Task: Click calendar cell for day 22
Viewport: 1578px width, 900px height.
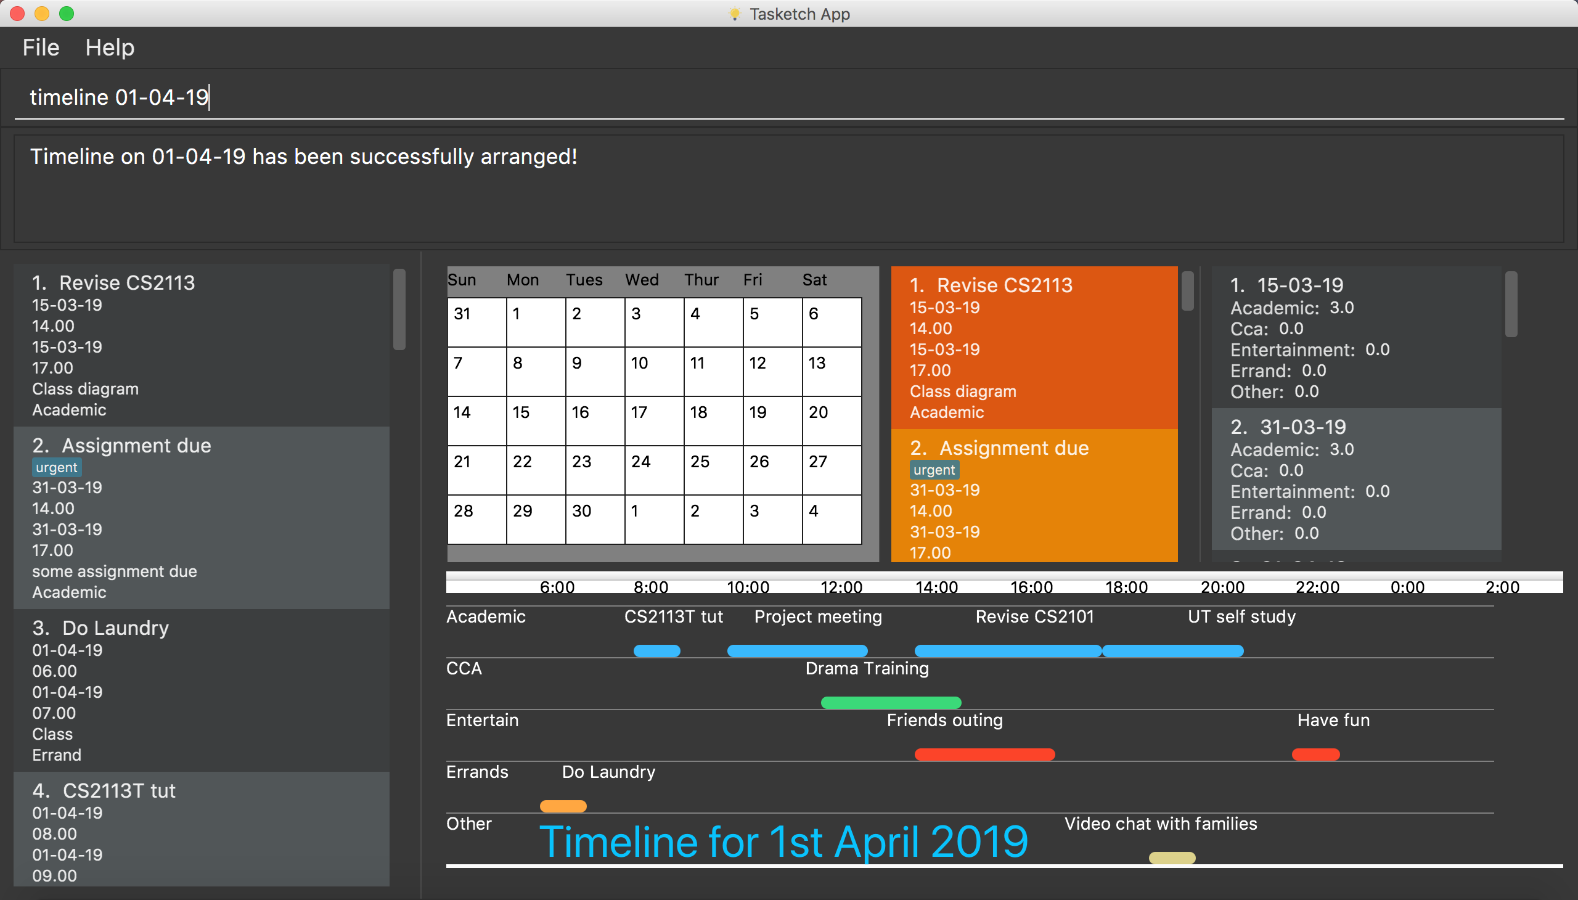Action: pos(536,470)
